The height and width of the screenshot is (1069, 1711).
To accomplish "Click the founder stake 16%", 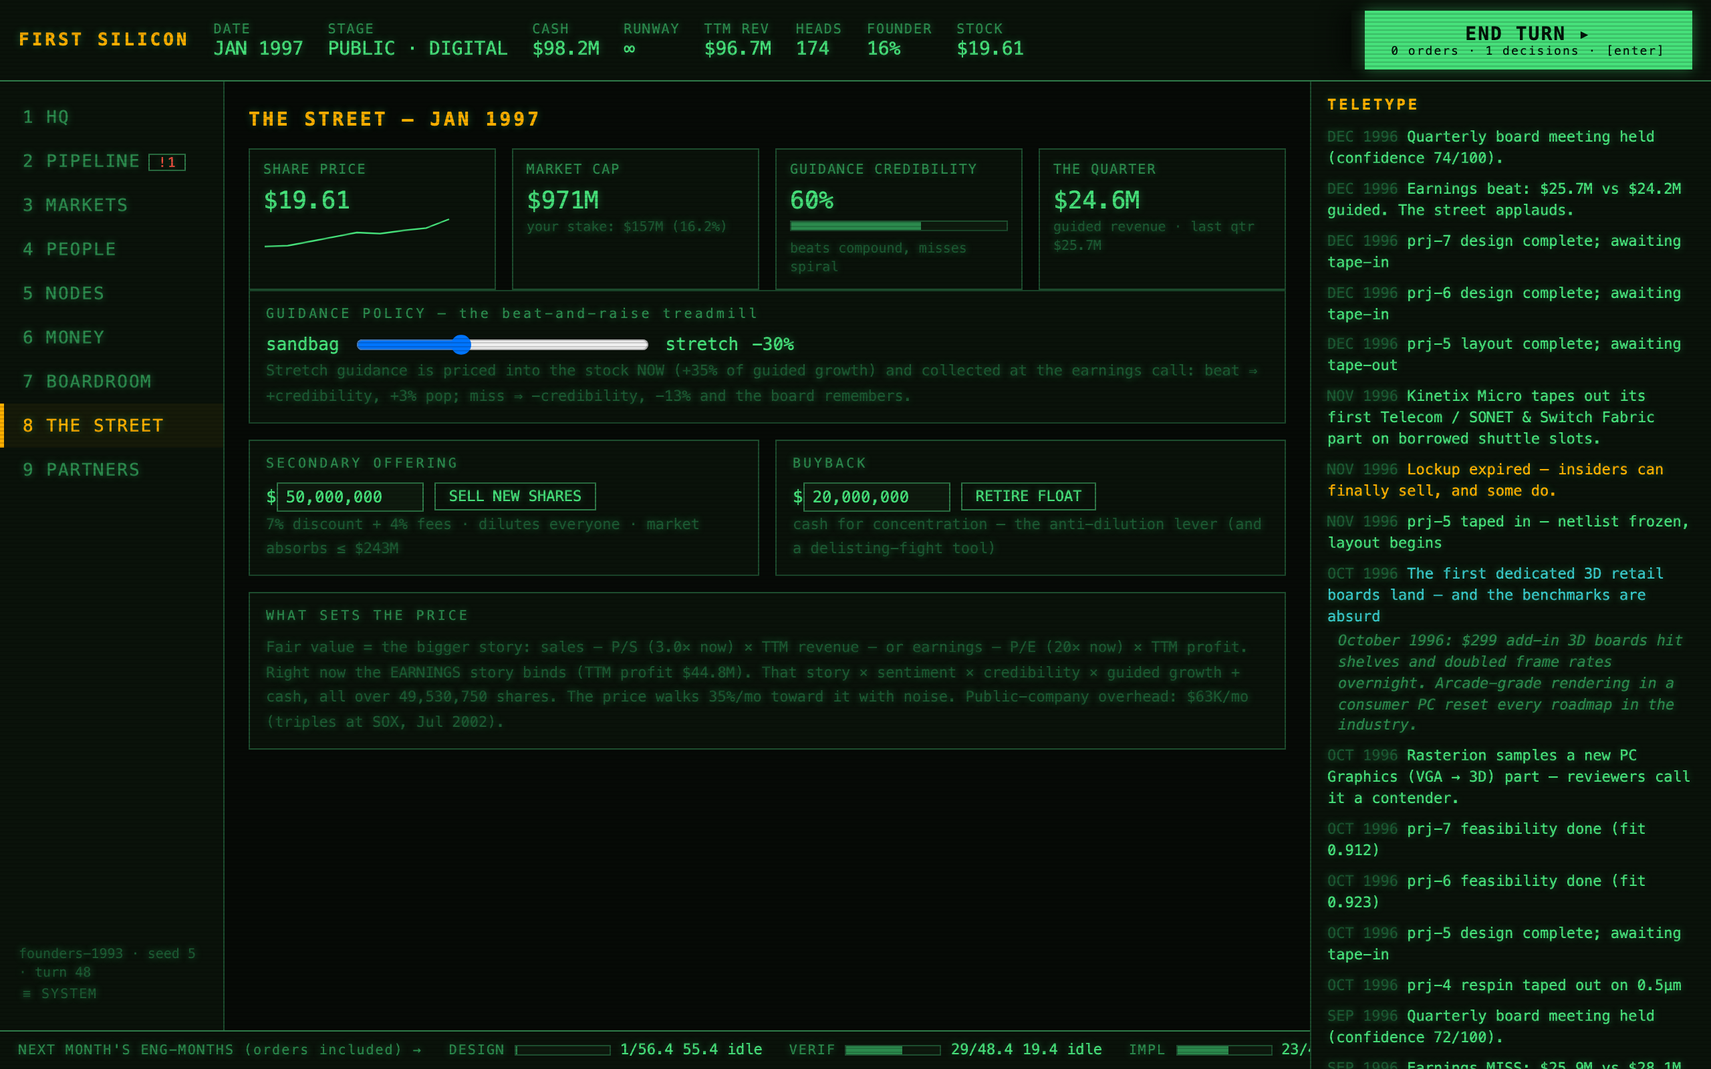I will tap(884, 48).
